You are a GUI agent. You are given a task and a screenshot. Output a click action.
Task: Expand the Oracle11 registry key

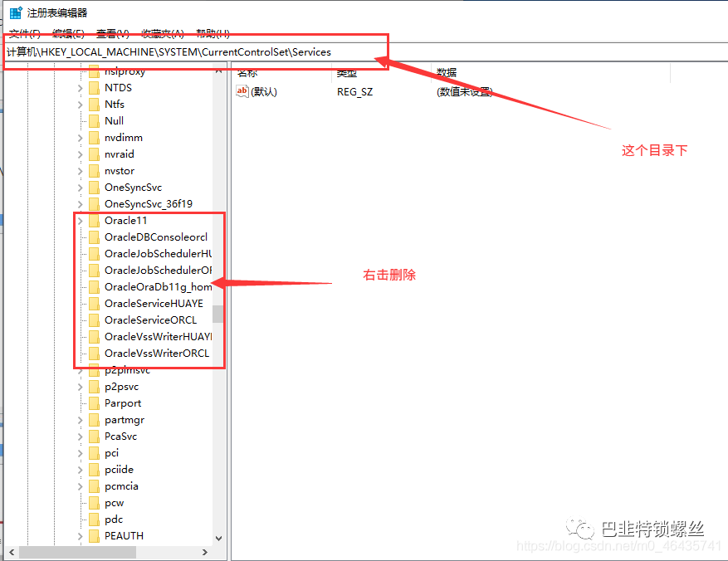[80, 221]
